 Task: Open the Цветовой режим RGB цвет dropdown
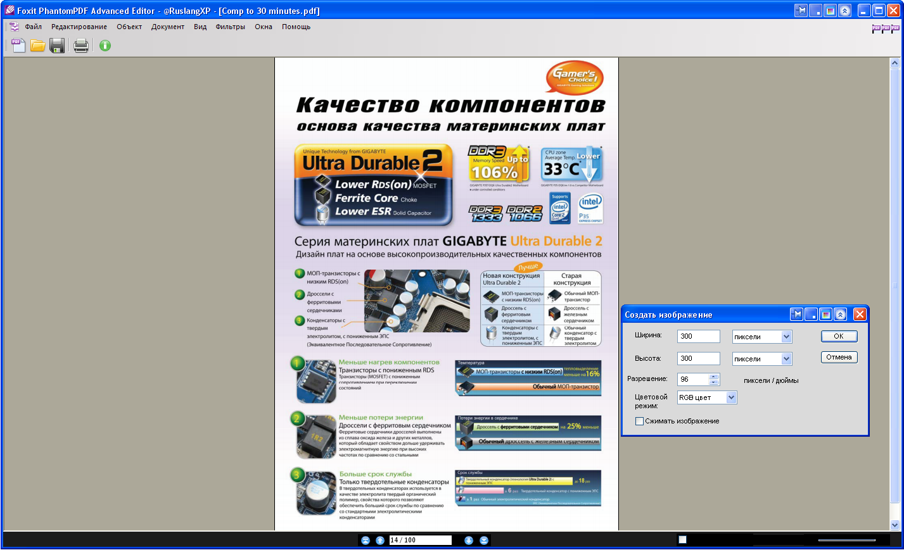tap(731, 397)
